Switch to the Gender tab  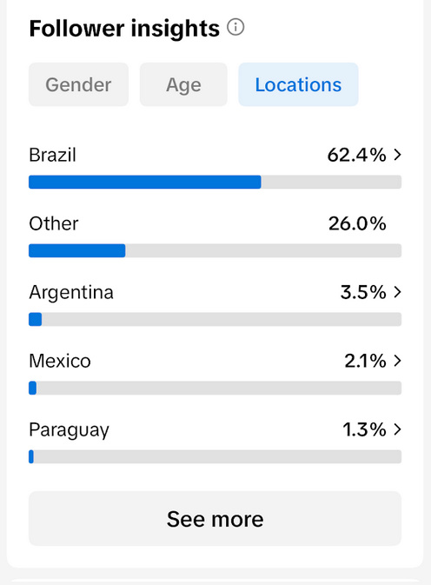[79, 84]
